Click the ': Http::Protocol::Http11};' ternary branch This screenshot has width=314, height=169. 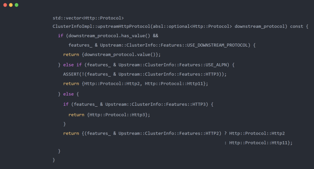tap(258, 143)
